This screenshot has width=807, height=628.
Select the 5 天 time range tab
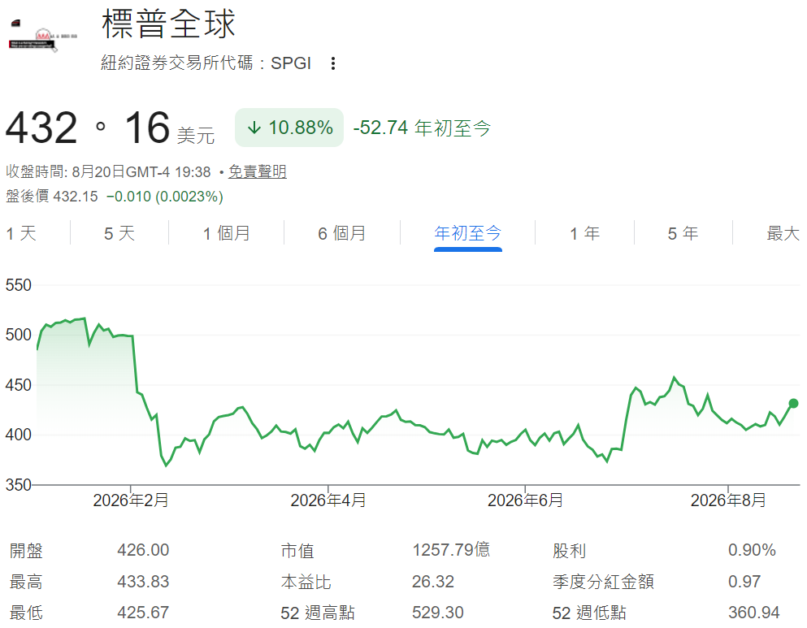point(119,233)
